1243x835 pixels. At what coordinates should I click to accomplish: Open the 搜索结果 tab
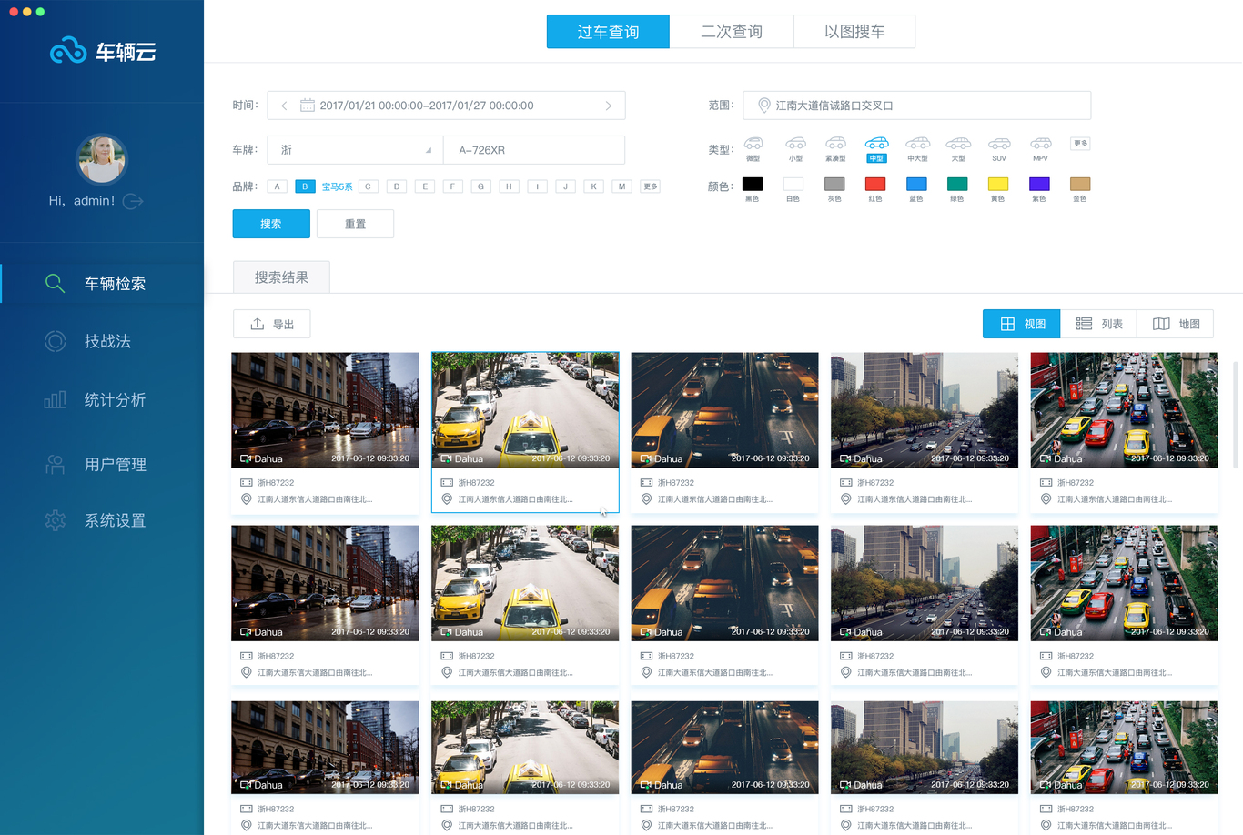click(x=281, y=277)
